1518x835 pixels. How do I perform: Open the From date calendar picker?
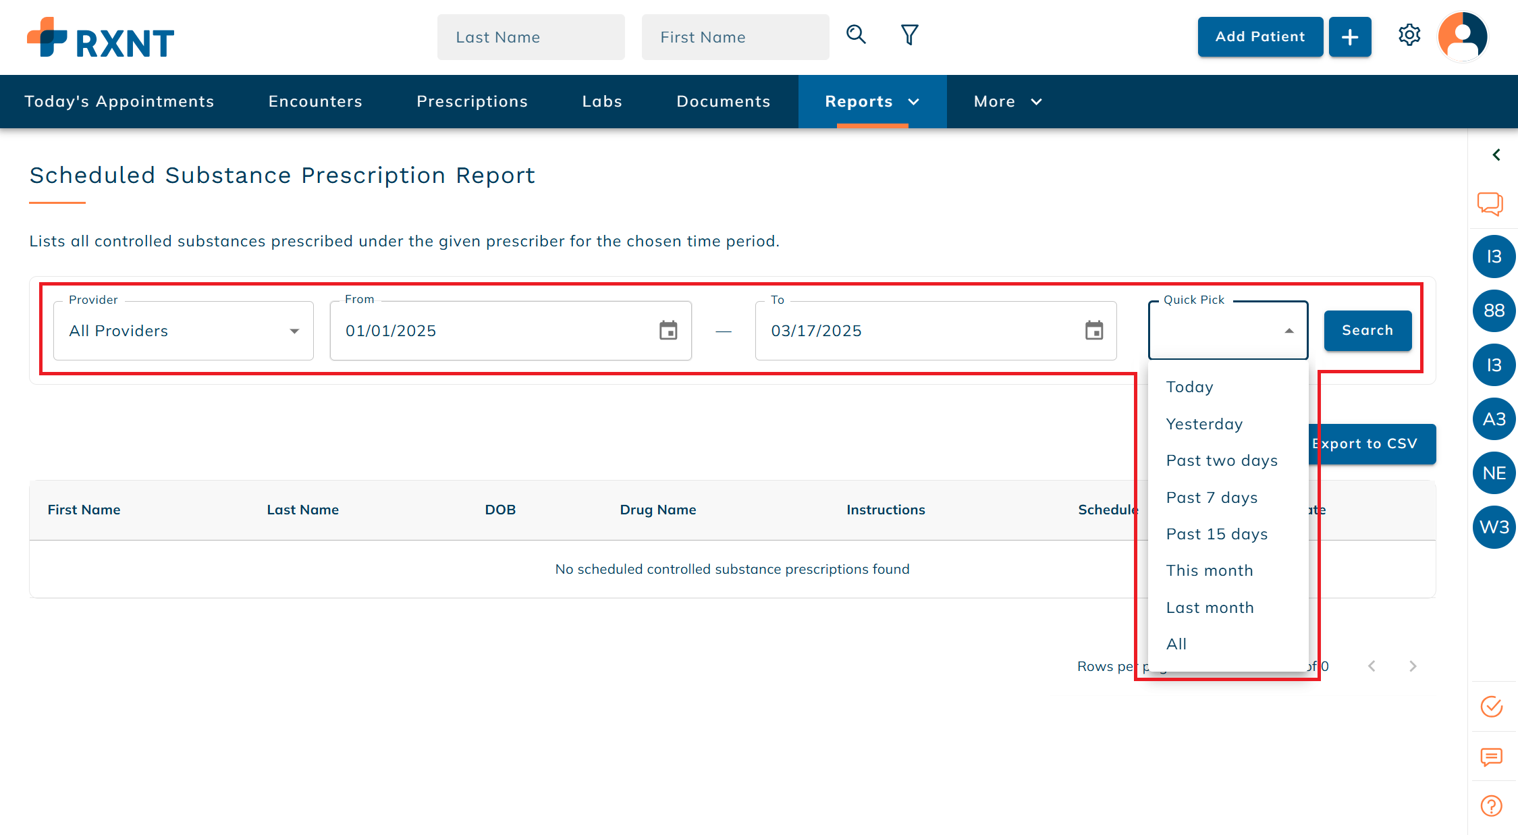point(668,331)
